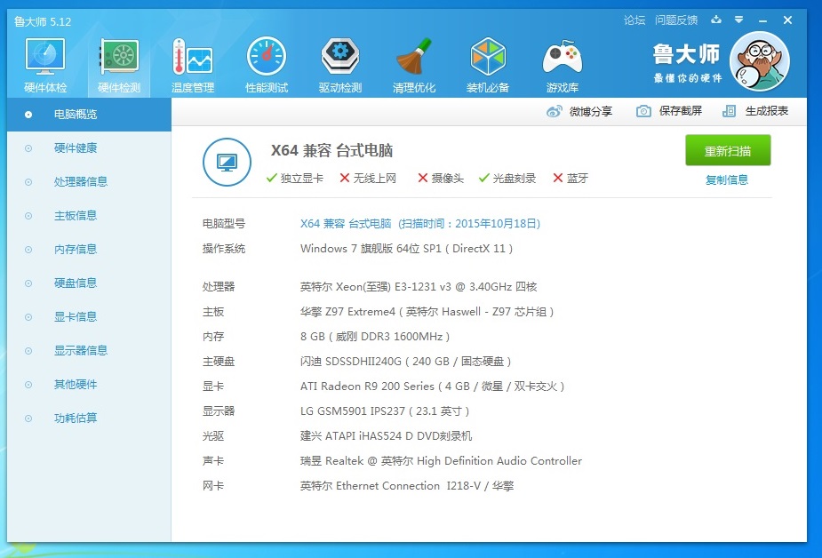Click the 生成报表 report icon

click(730, 111)
